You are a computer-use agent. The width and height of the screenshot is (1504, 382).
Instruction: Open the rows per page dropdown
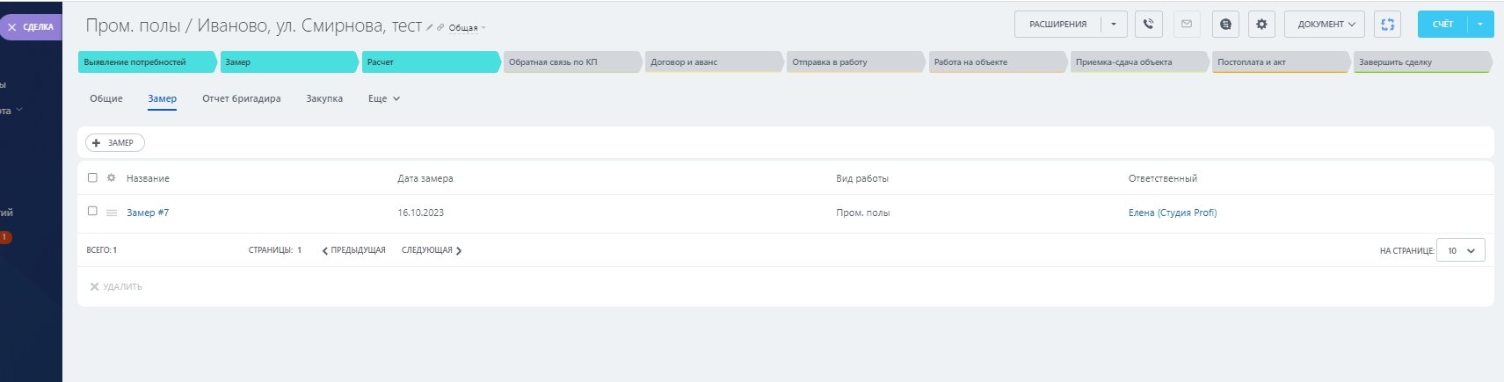[x=1460, y=250]
